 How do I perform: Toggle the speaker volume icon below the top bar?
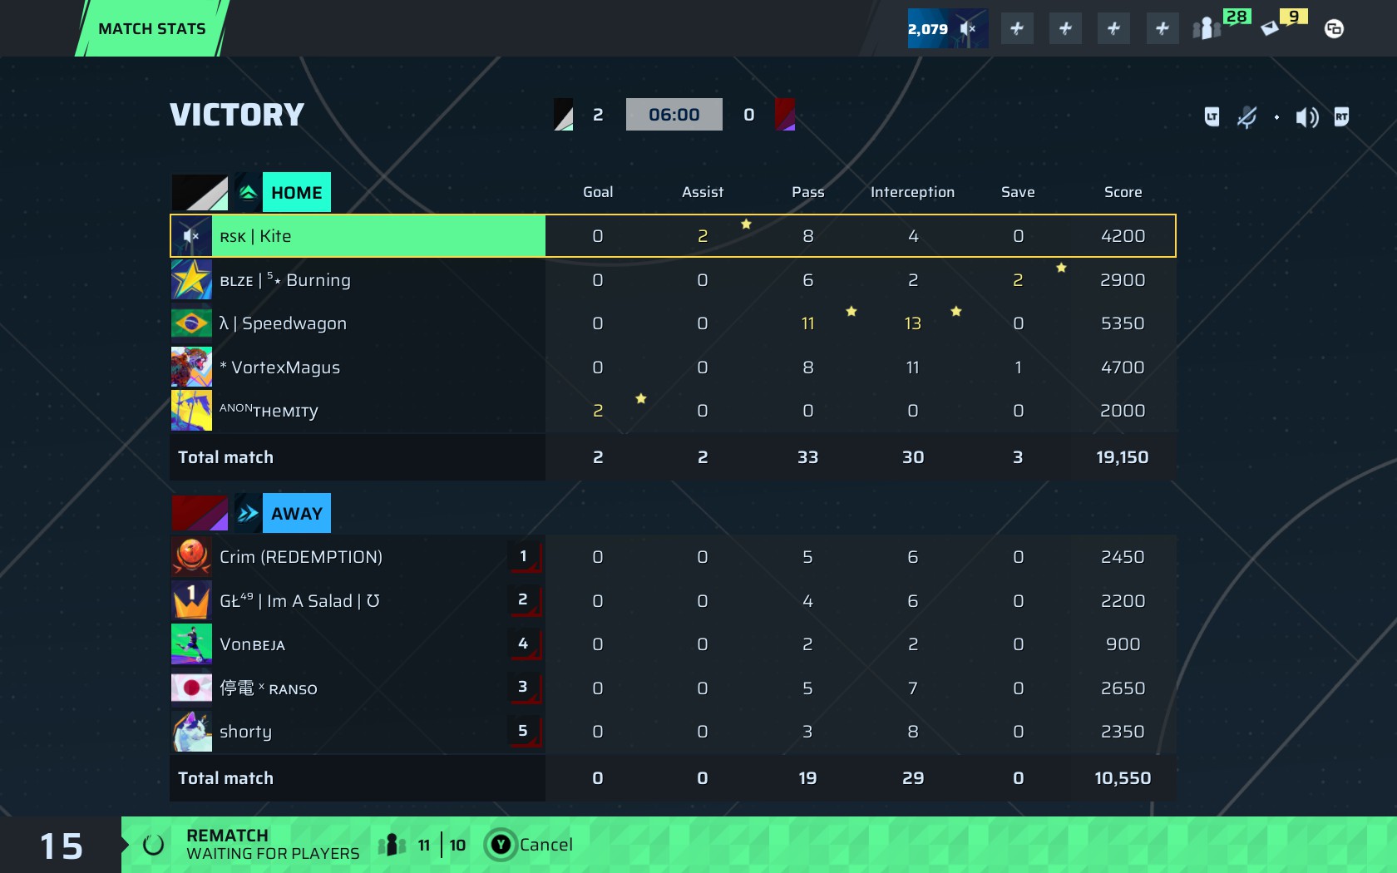point(1307,117)
